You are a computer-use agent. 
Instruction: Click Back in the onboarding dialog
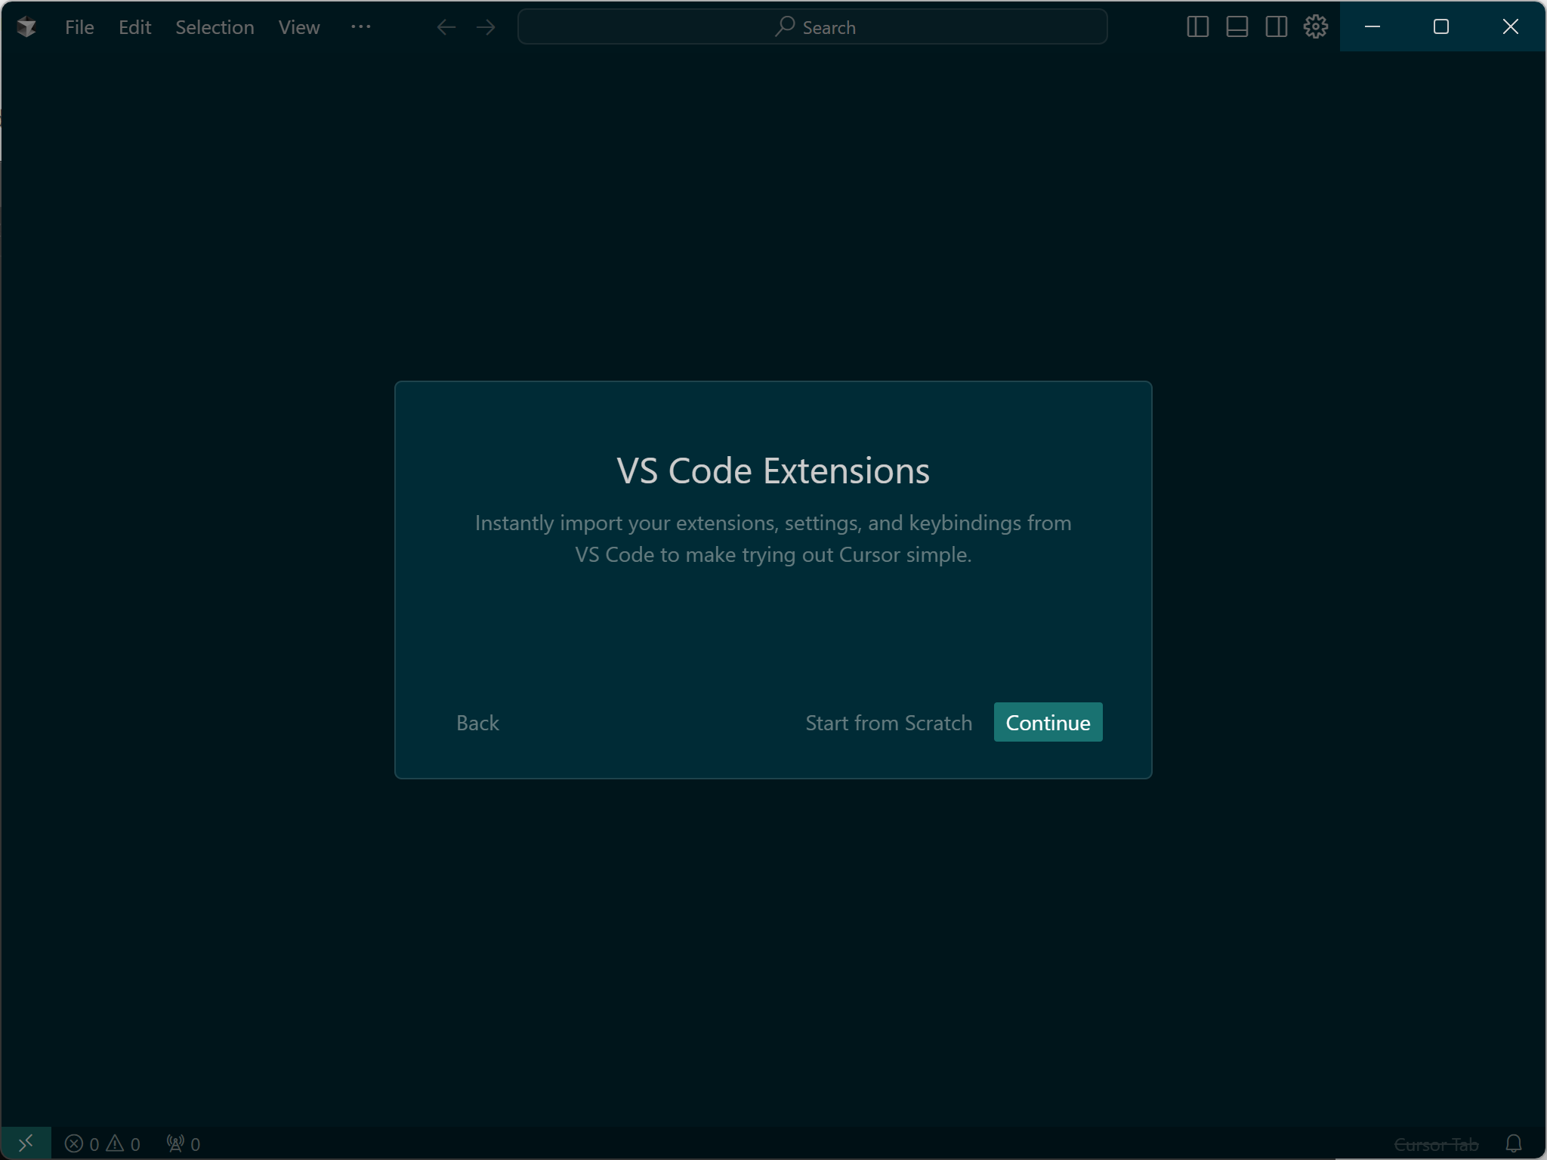click(477, 723)
